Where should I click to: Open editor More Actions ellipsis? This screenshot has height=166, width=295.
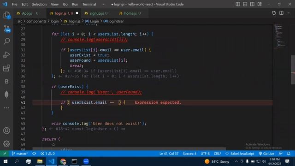tap(289, 13)
